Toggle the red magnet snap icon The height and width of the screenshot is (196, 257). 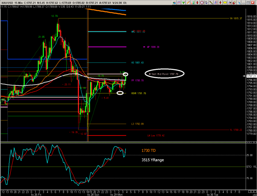tap(234, 2)
